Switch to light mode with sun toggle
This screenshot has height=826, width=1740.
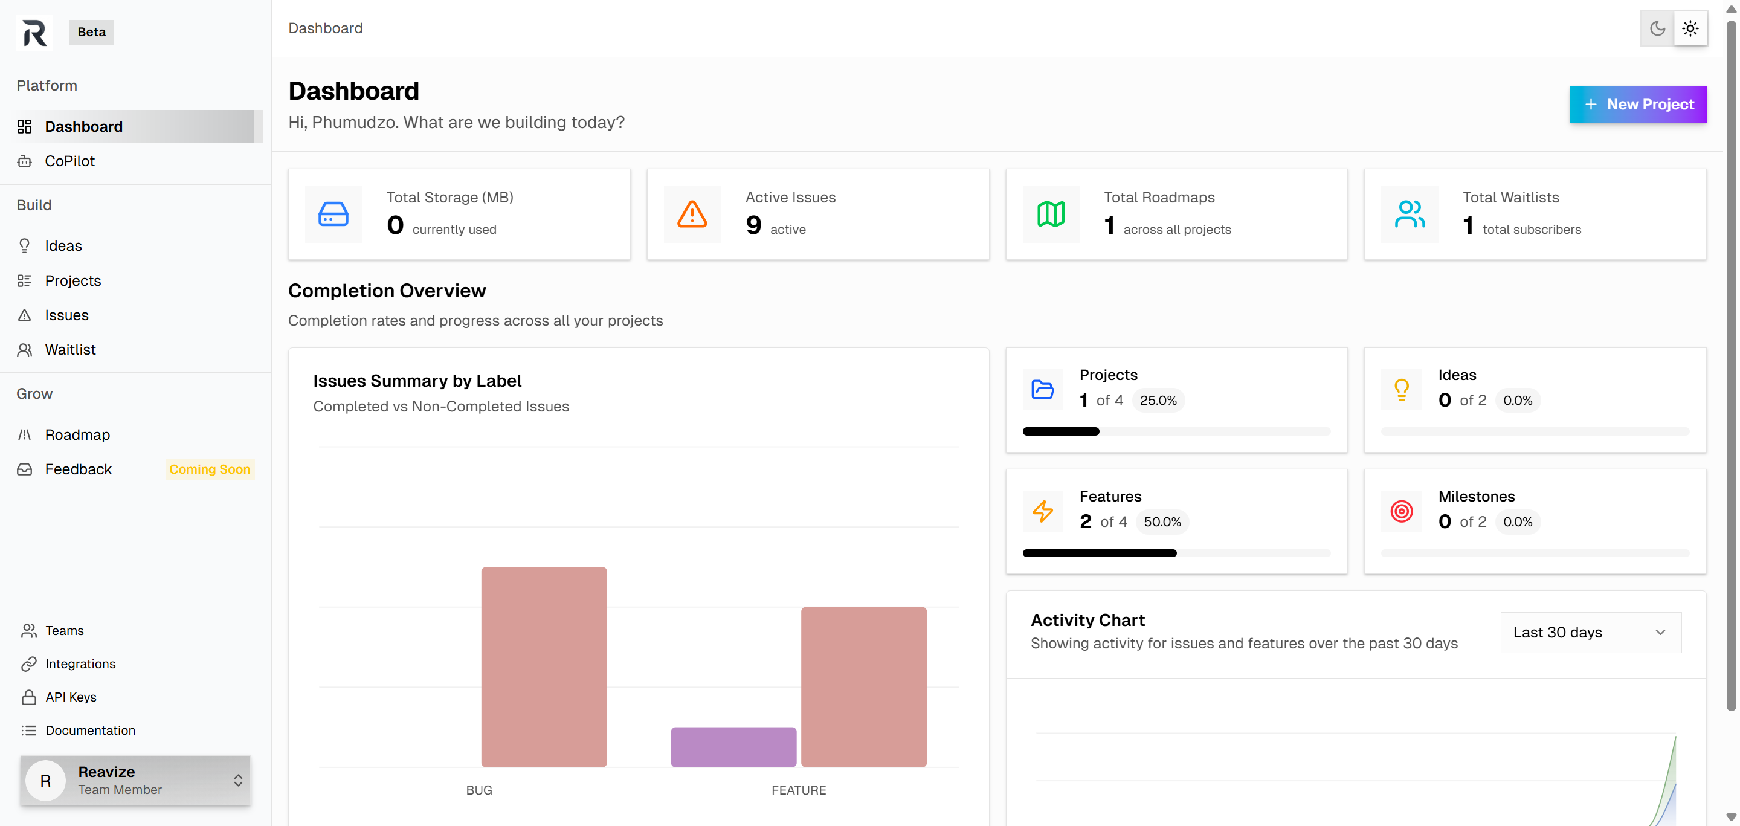coord(1690,28)
